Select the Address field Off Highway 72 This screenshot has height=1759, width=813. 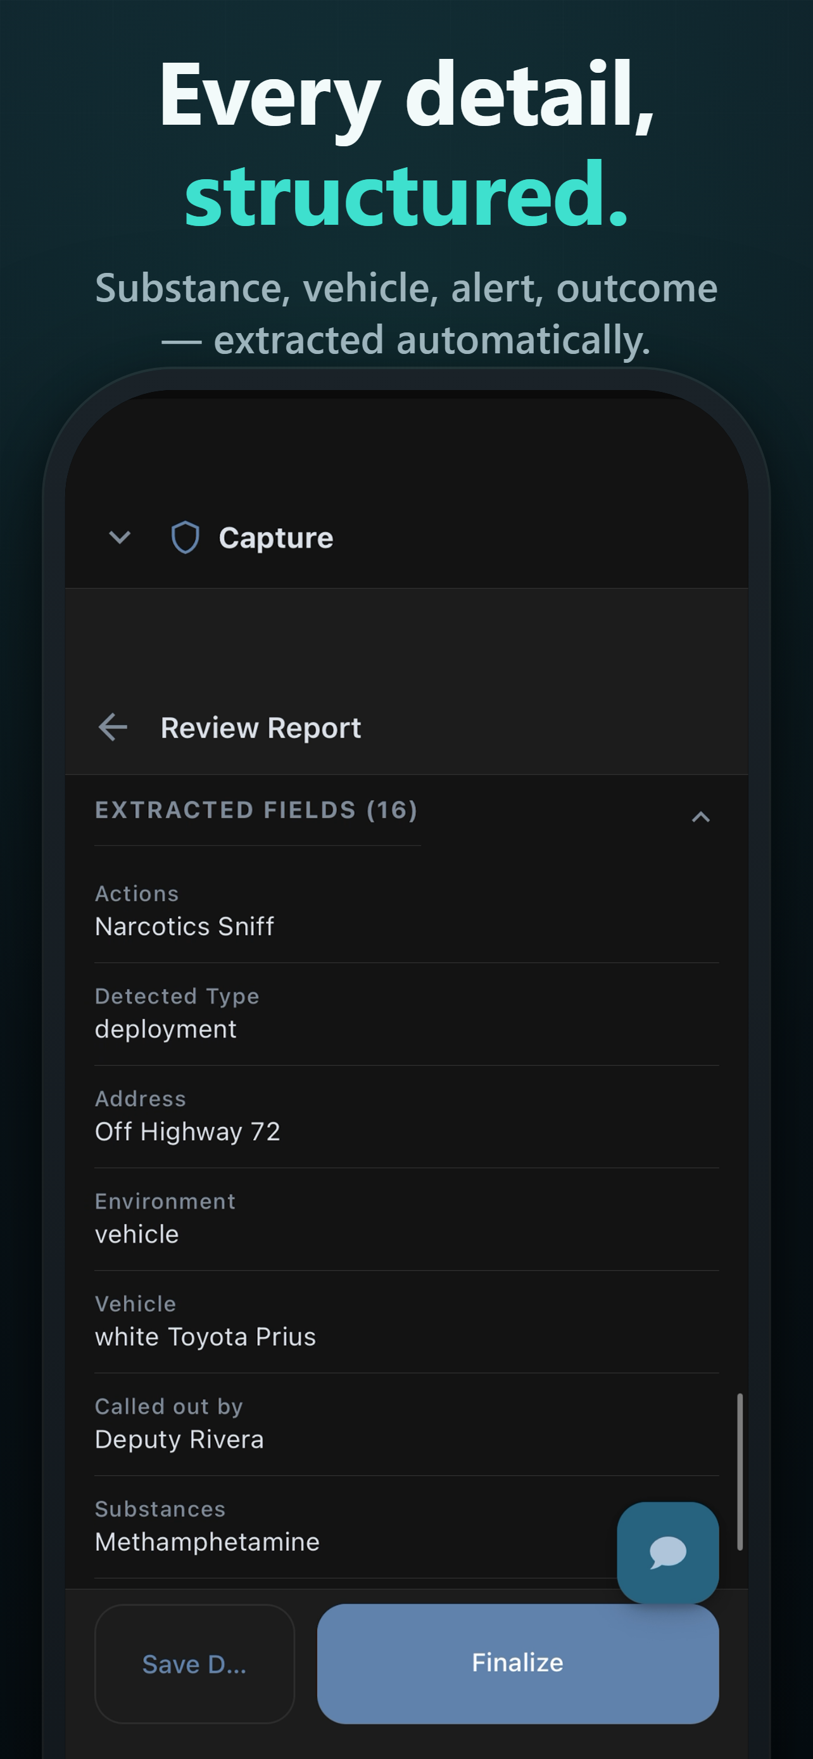pos(407,1116)
